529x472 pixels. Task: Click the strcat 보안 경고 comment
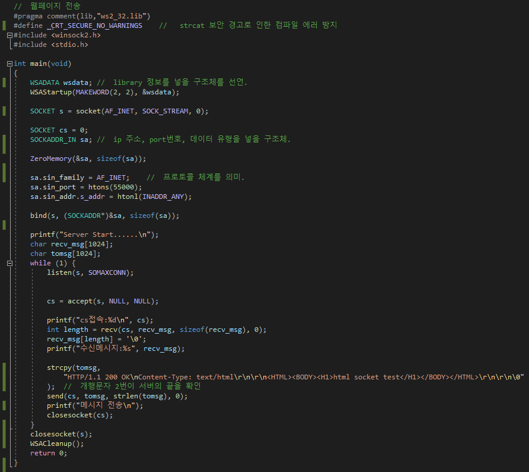coord(248,26)
